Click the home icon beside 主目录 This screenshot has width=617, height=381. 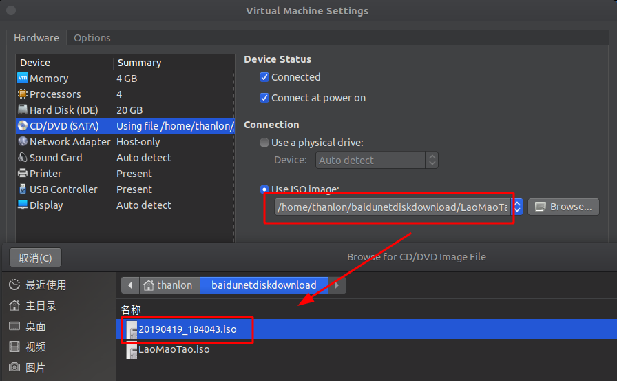pos(14,305)
